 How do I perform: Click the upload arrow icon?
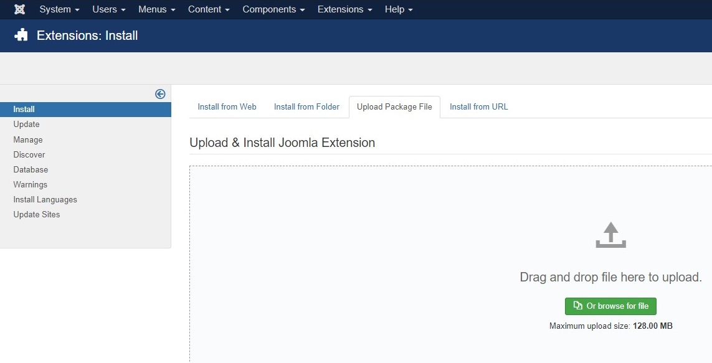tap(610, 235)
